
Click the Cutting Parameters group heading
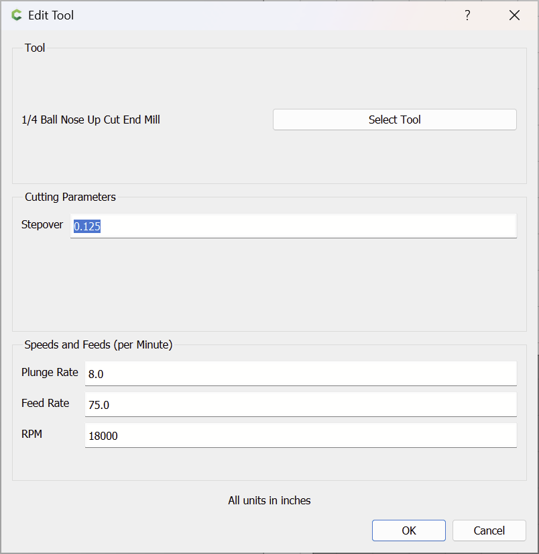(70, 197)
